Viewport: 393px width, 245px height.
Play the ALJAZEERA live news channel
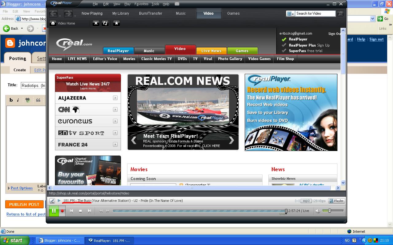[88, 98]
